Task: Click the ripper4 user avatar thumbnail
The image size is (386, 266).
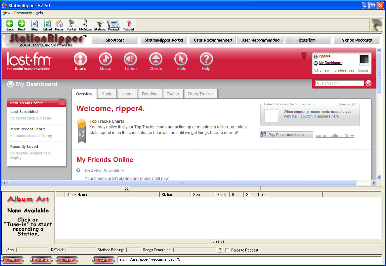Action: click(364, 59)
